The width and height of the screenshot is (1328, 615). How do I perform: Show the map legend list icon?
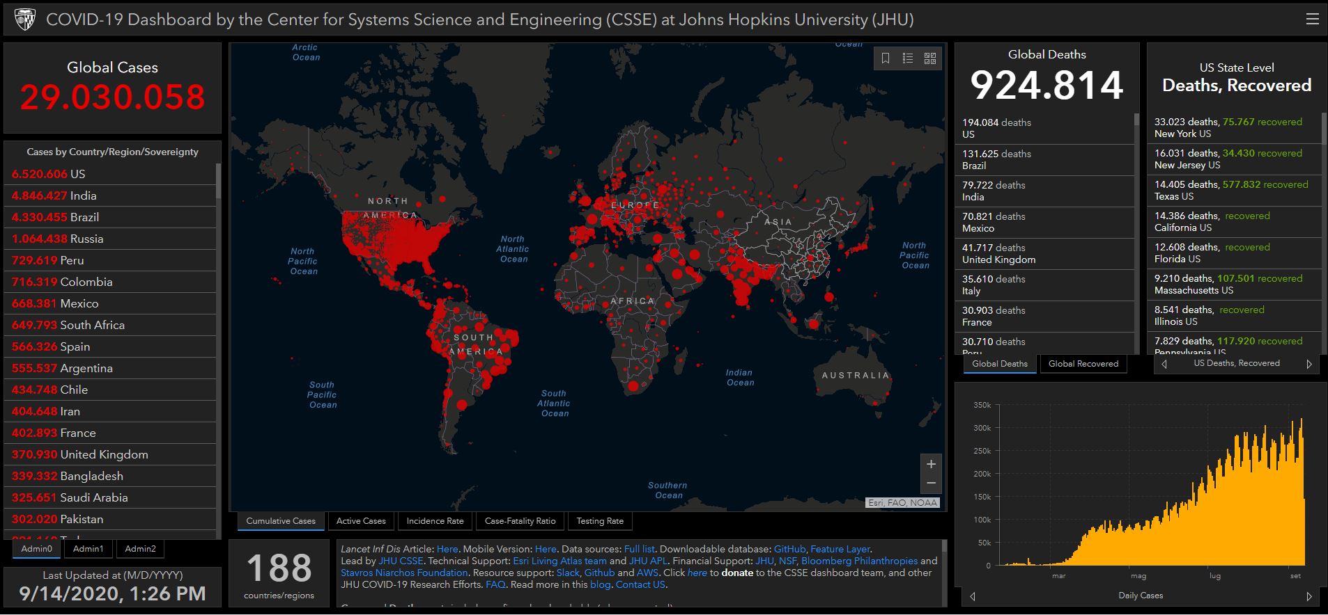[908, 58]
